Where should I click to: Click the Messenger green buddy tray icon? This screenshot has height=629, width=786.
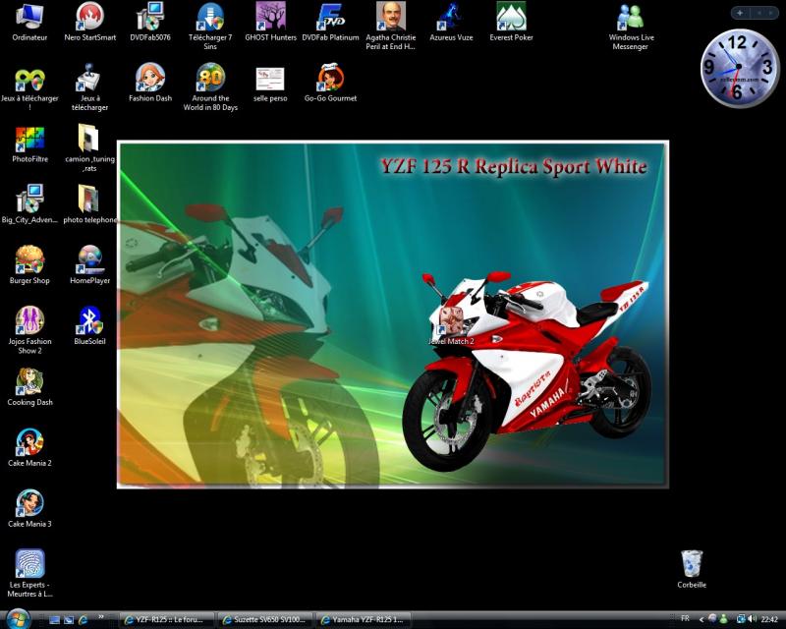tap(723, 619)
